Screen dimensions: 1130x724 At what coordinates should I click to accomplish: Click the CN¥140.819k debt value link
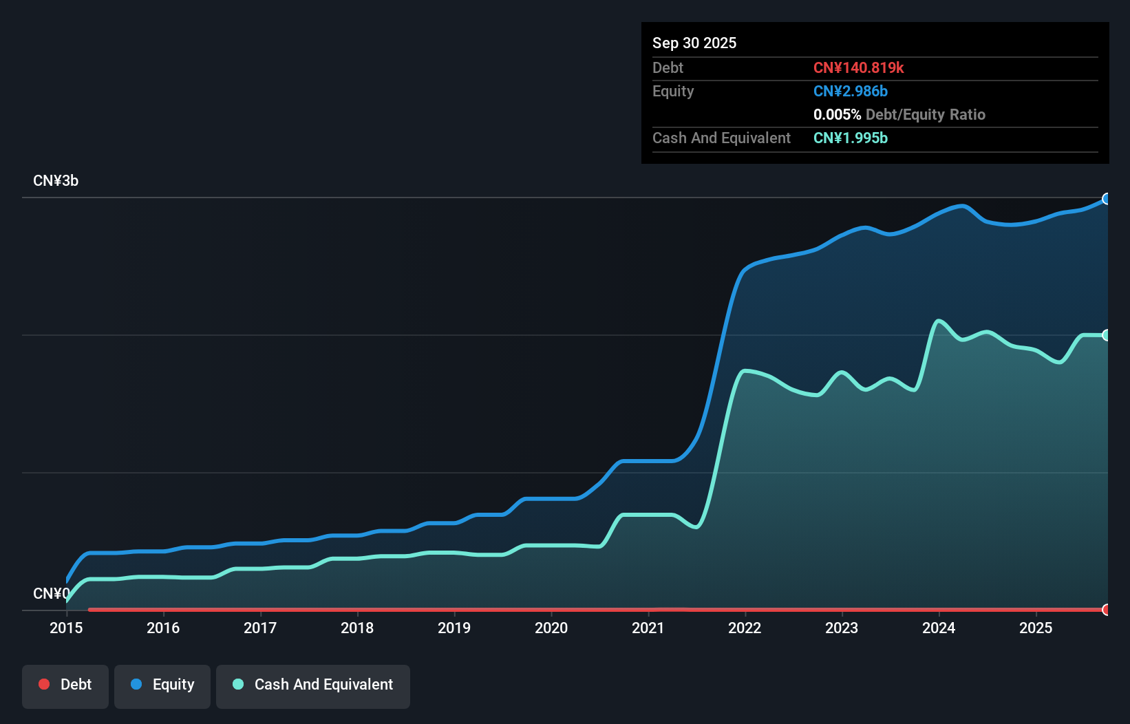(x=860, y=68)
